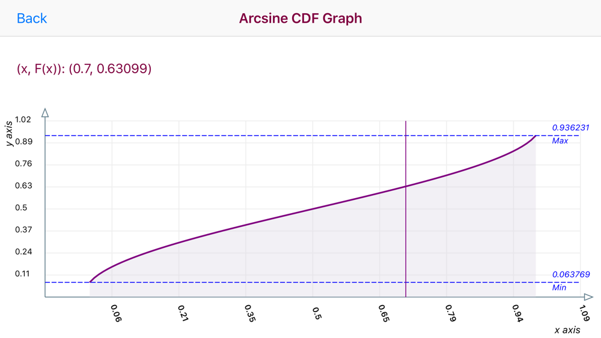The width and height of the screenshot is (601, 338).
Task: Select the Arcsine CDF Graph title
Action: coord(300,19)
